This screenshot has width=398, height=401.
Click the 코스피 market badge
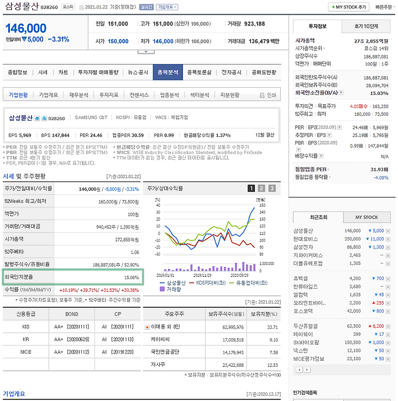[x=68, y=7]
